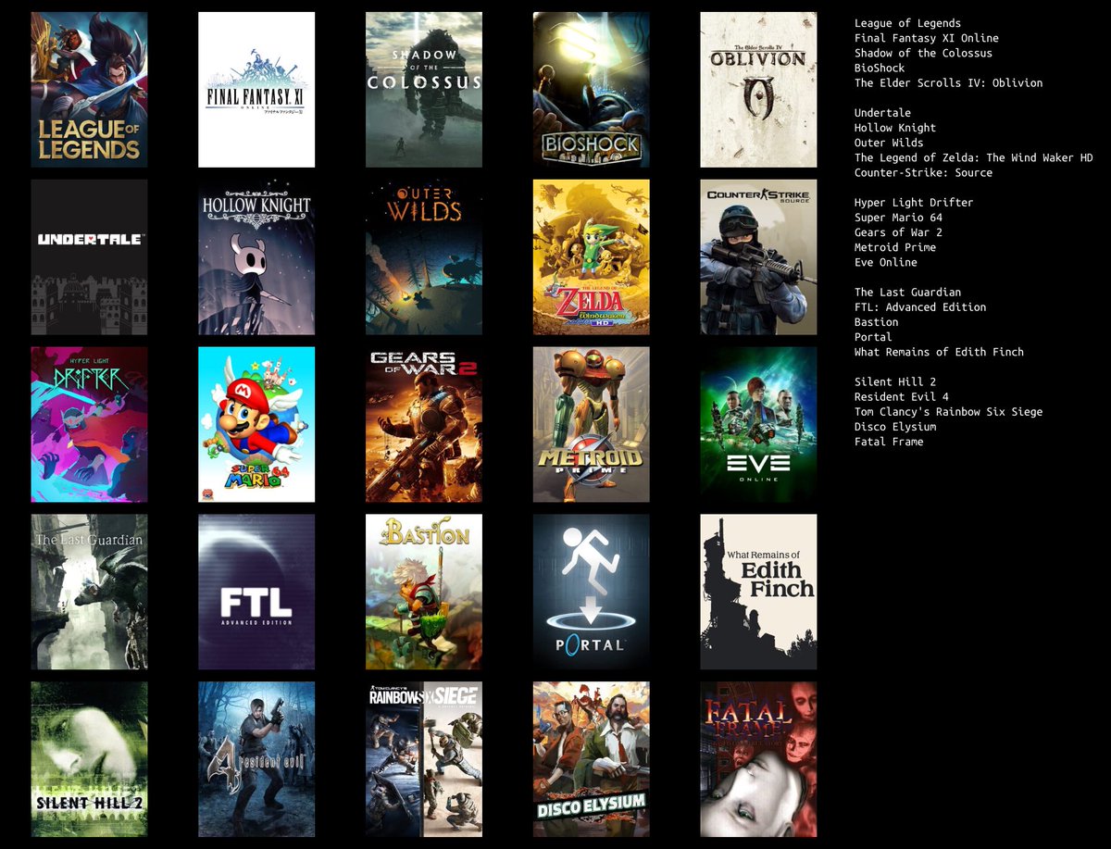Image resolution: width=1111 pixels, height=849 pixels.
Task: Select the Final Fantasy XI Online cover art
Action: tap(256, 89)
